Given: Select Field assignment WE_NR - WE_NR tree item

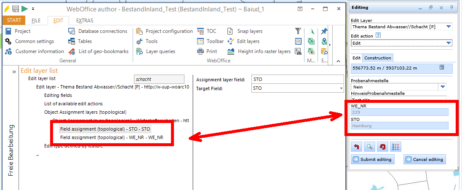Looking at the screenshot, I should (112, 137).
